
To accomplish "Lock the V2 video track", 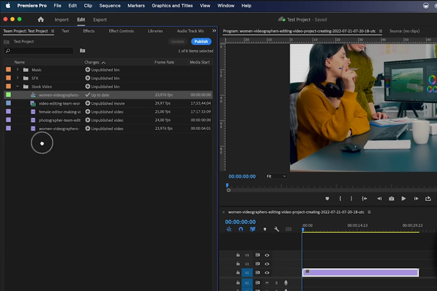I will [x=238, y=263].
